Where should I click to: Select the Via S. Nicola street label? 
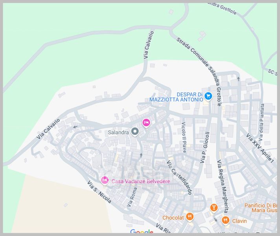(x=99, y=192)
